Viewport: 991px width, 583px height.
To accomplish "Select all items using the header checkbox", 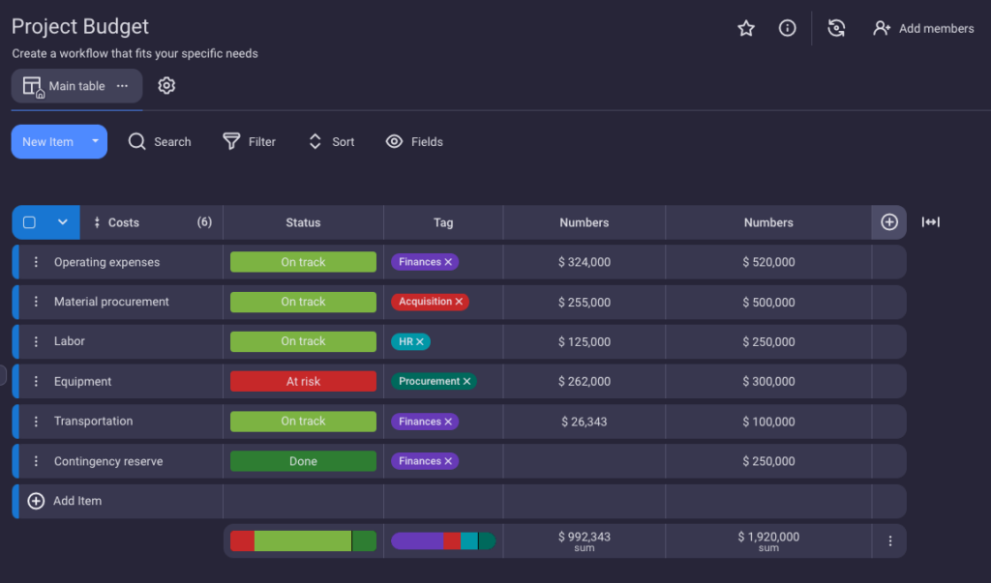I will click(x=28, y=222).
